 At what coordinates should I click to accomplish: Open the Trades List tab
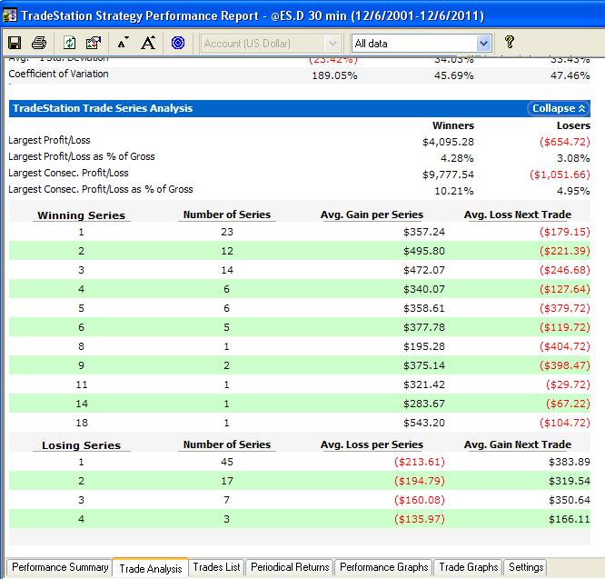pos(216,567)
